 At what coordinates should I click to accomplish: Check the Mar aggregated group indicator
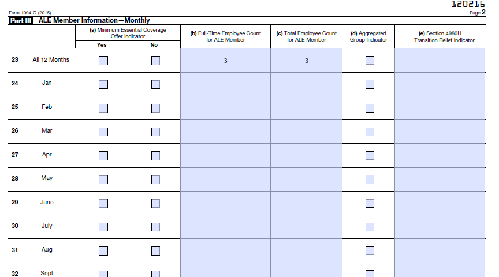click(x=370, y=132)
